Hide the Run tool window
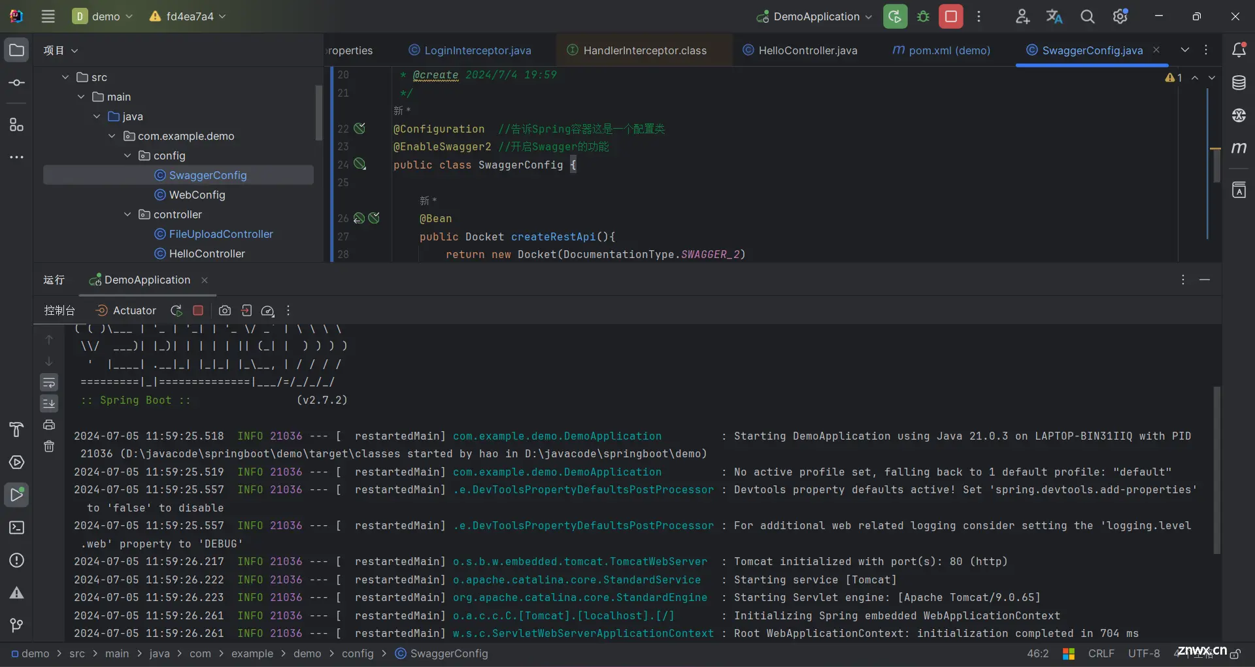The height and width of the screenshot is (667, 1255). point(1205,280)
